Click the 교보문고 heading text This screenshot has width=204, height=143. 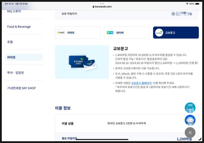pos(121,48)
